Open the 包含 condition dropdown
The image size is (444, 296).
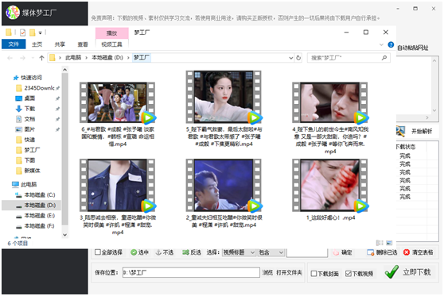(x=271, y=252)
